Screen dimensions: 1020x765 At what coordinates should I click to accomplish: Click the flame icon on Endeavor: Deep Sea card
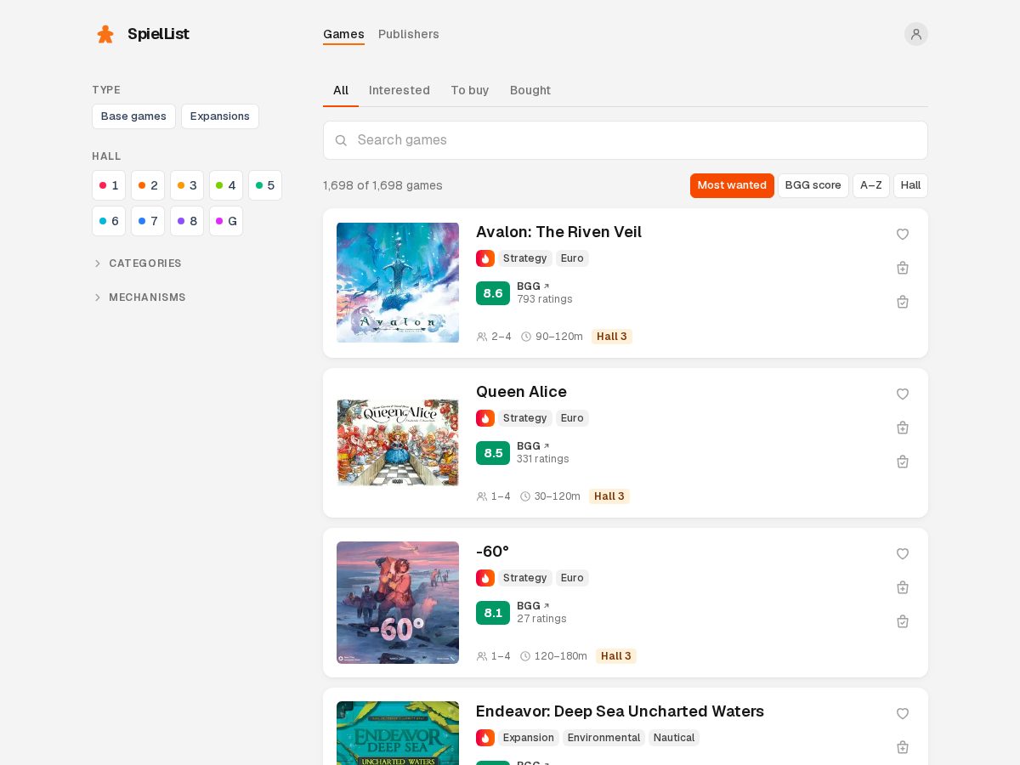485,738
